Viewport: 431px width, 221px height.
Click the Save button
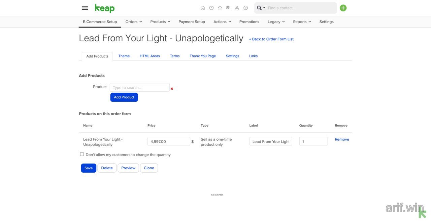tap(88, 168)
